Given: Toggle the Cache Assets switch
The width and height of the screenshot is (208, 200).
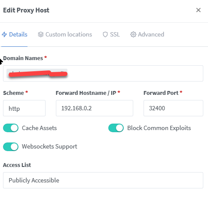Looking at the screenshot, I should click(11, 128).
